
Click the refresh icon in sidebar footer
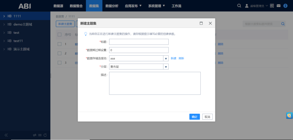(45, 135)
